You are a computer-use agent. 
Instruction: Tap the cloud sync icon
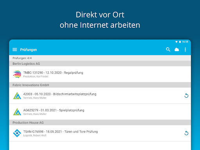click(x=177, y=50)
